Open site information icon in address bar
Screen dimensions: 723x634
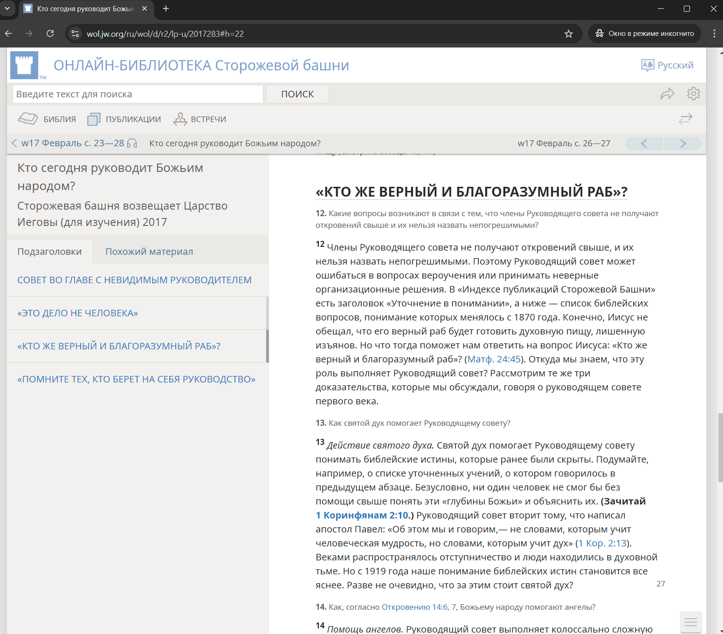[x=75, y=34]
